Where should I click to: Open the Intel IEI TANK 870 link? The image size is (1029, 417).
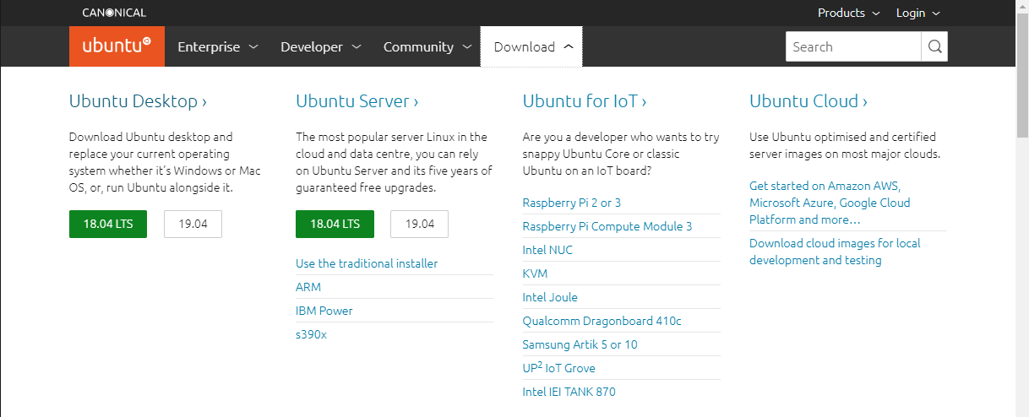(569, 392)
